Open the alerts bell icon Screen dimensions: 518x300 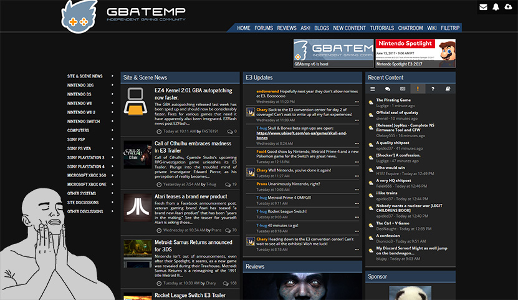496,7
